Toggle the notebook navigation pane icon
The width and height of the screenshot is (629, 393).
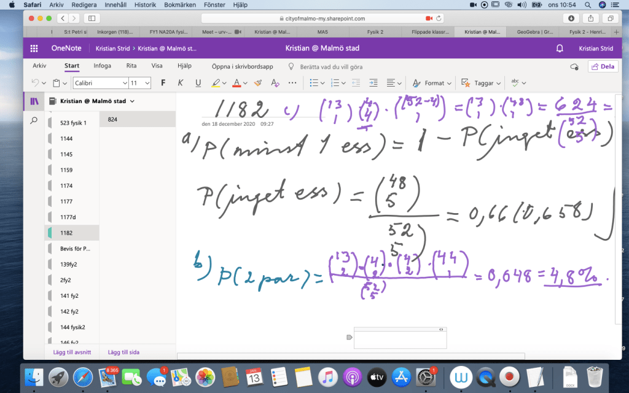[x=34, y=101]
